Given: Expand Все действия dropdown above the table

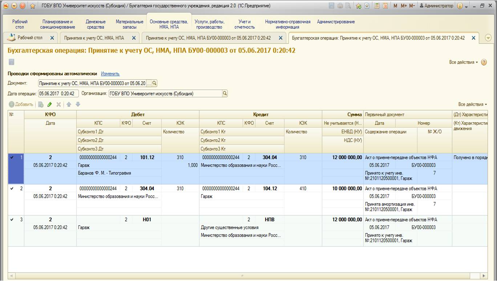Looking at the screenshot, I should (x=473, y=104).
